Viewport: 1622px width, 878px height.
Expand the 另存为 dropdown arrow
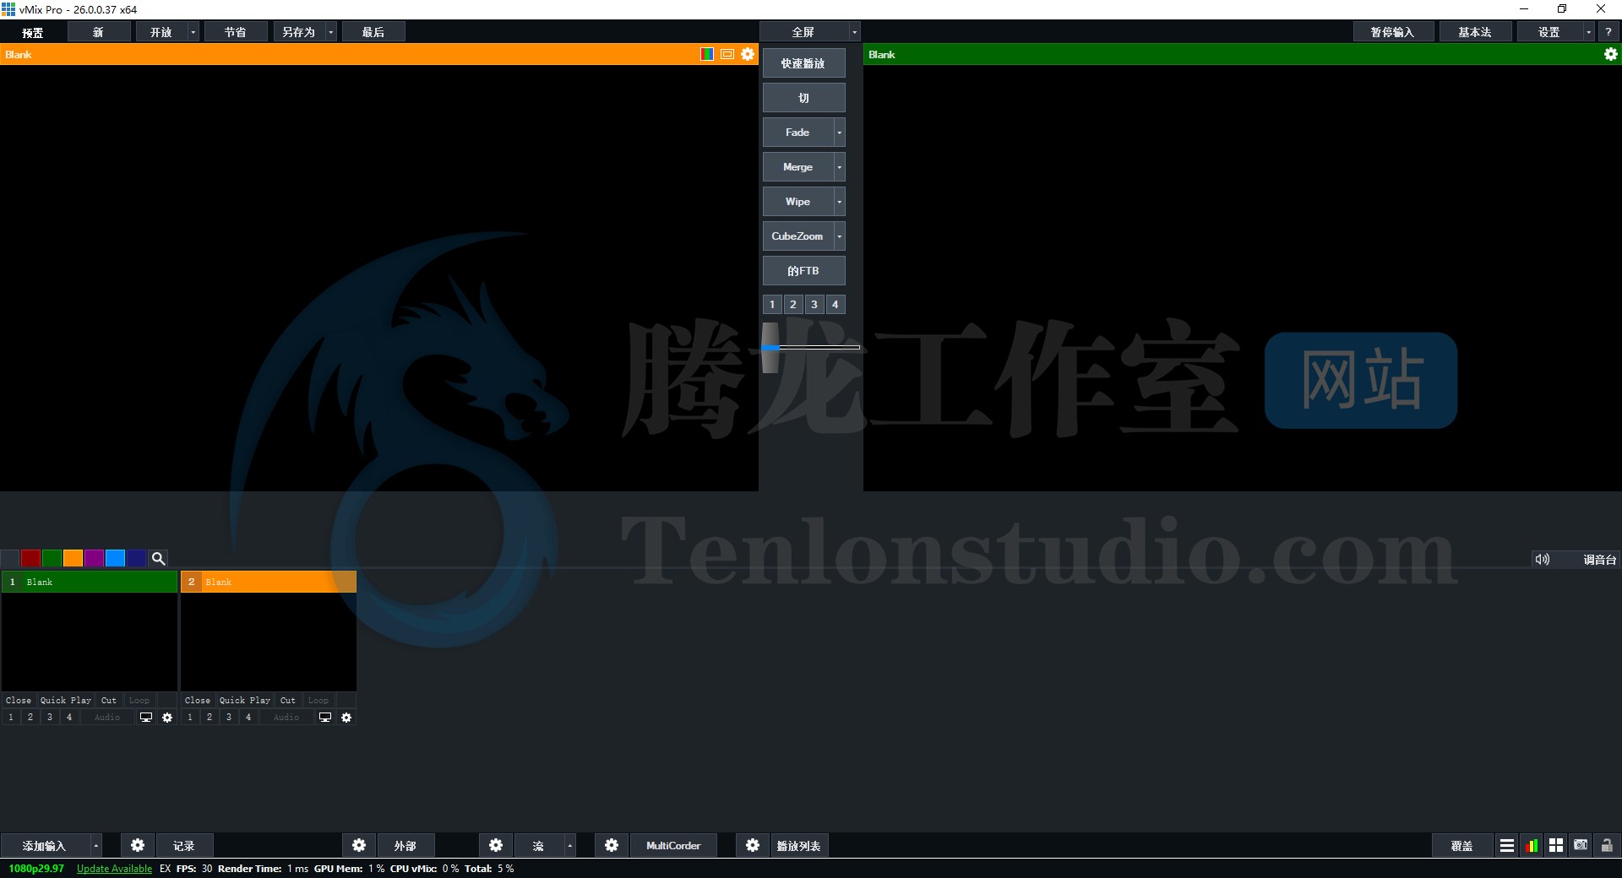pos(331,32)
